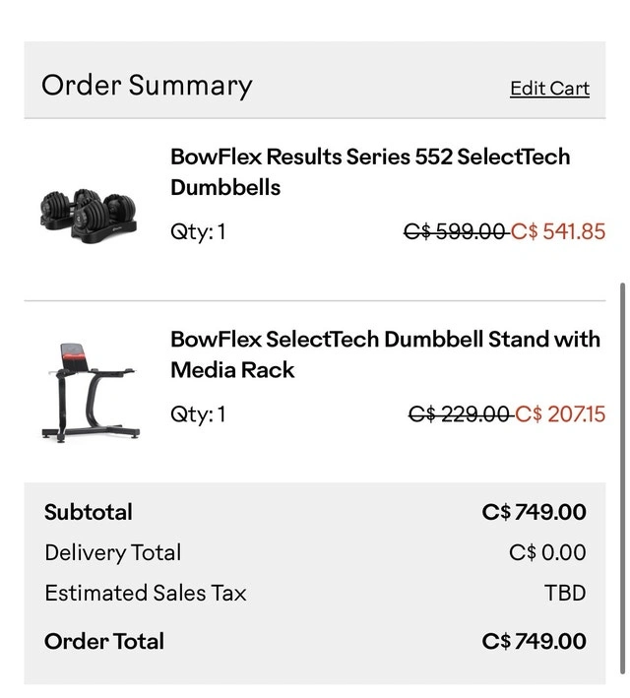The image size is (630, 698).
Task: Click the TBD sales tax value
Action: pyautogui.click(x=565, y=593)
